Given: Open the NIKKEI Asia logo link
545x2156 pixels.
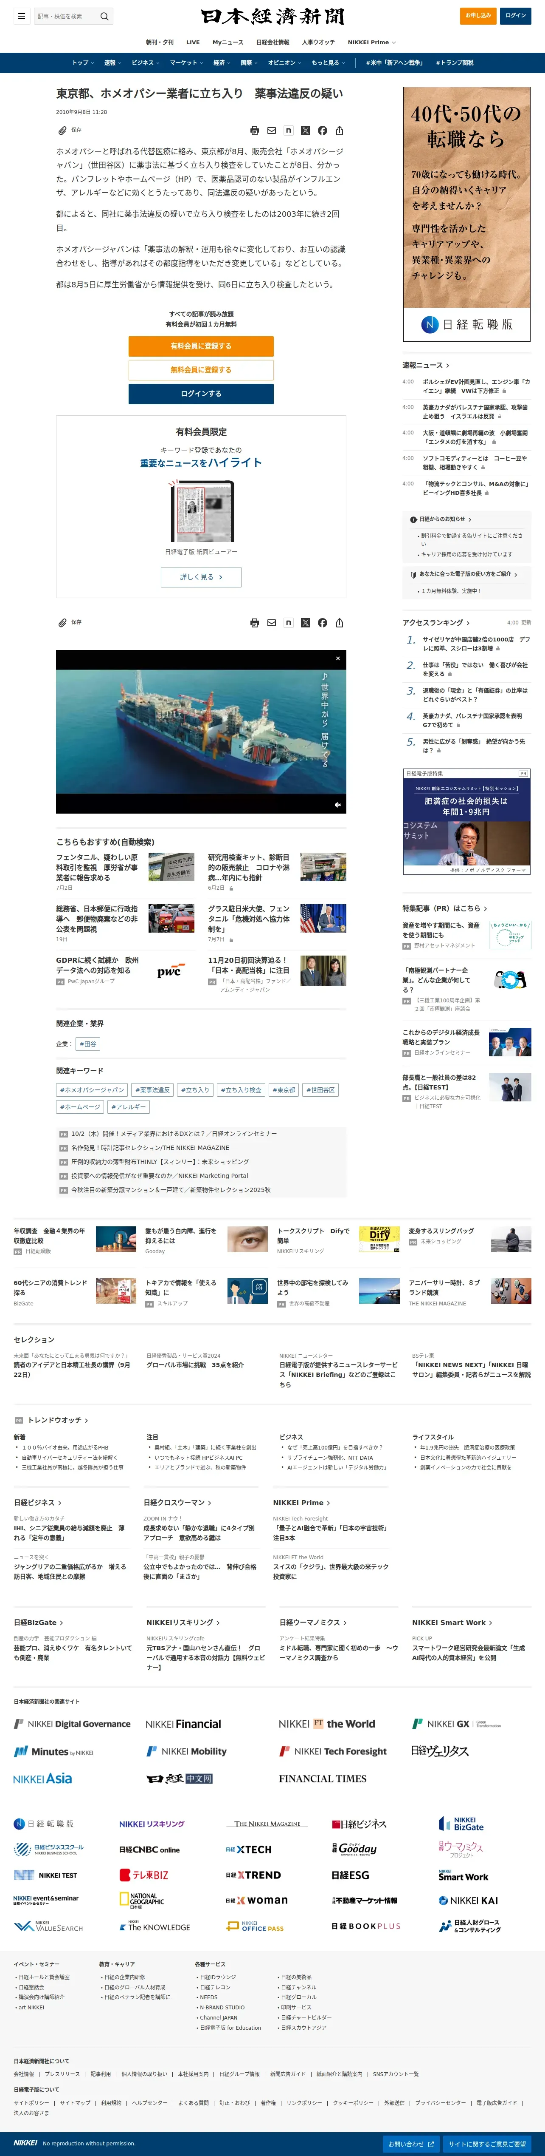Looking at the screenshot, I should 42,1779.
